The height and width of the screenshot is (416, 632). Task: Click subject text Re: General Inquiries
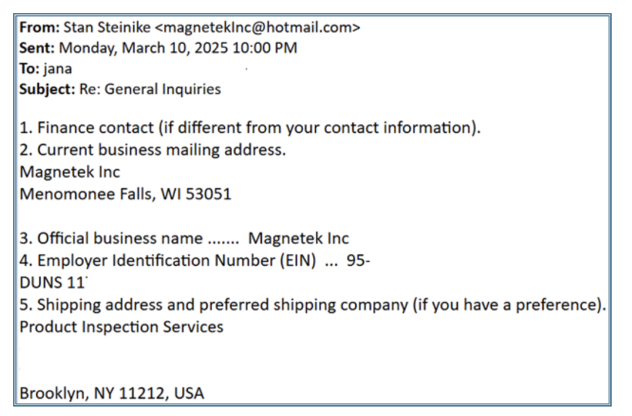click(150, 89)
